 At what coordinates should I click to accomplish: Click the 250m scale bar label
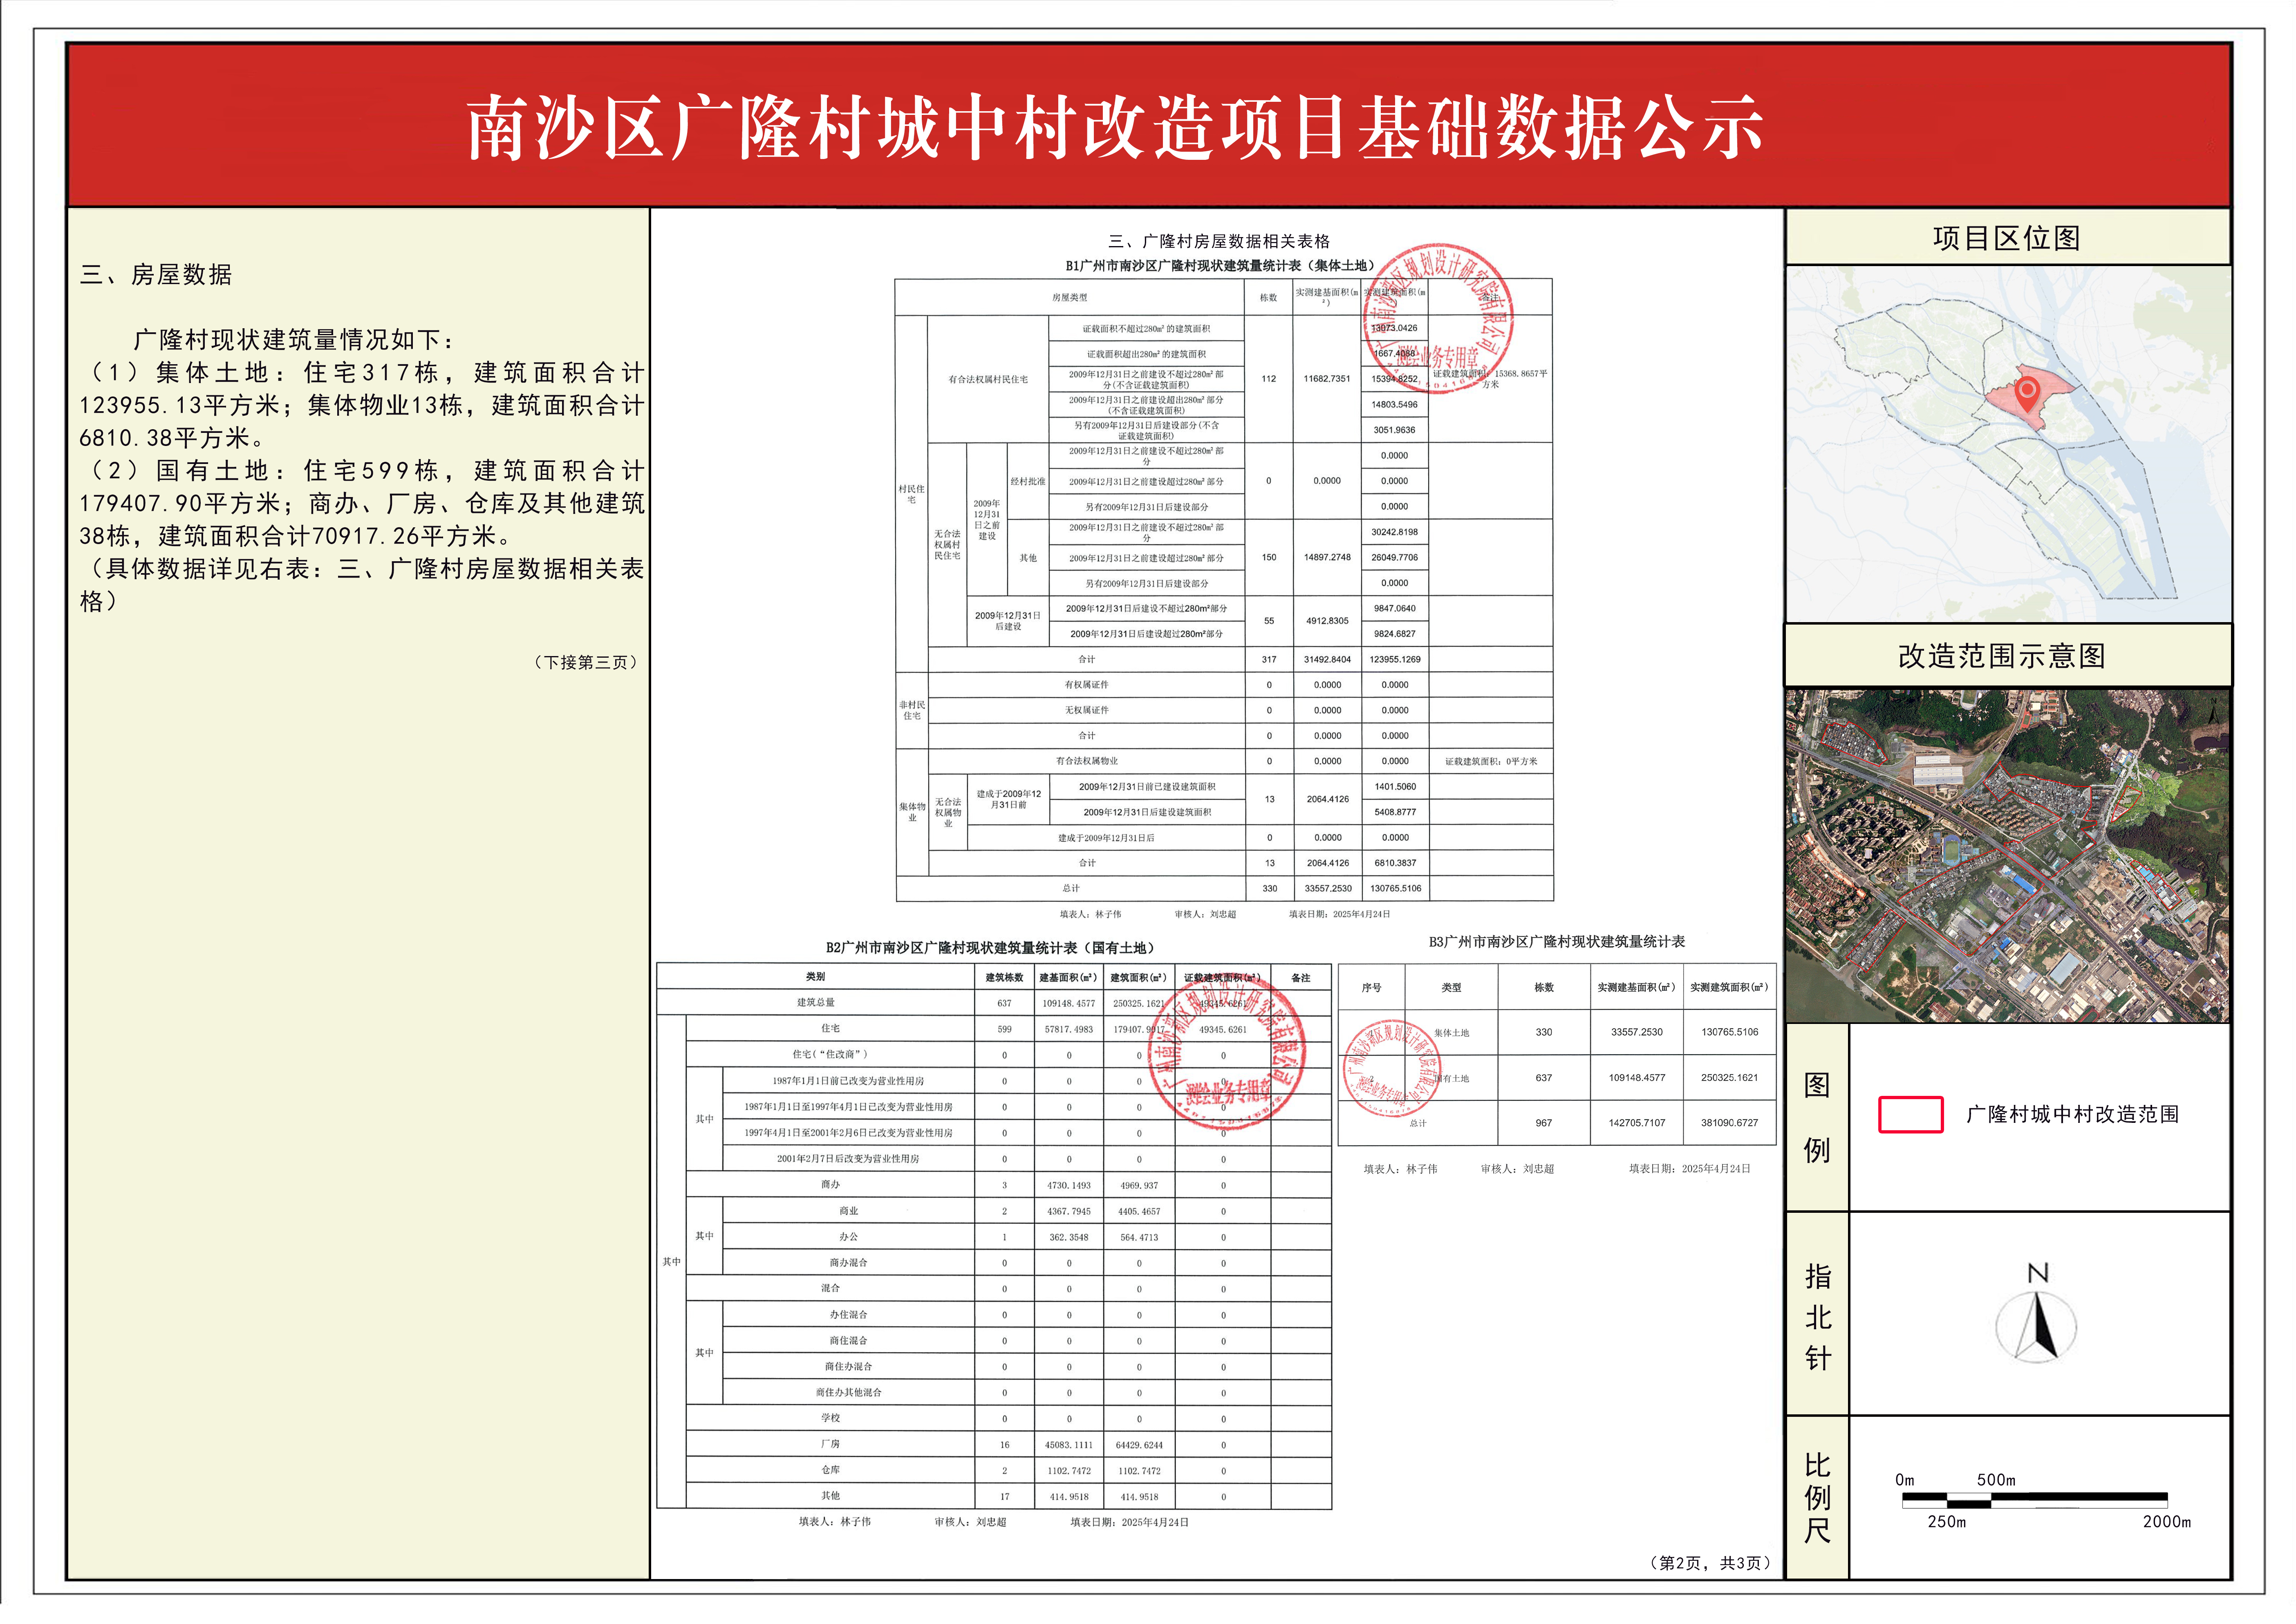[x=1946, y=1521]
